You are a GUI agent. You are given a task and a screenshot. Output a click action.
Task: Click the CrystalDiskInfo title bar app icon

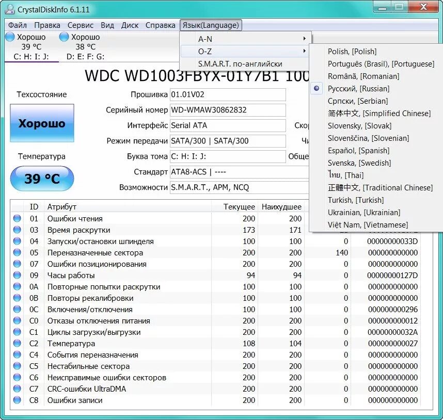click(10, 9)
